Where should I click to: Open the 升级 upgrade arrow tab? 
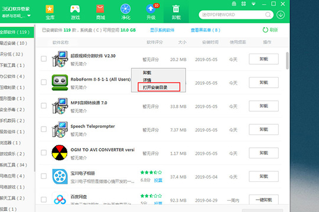152,12
